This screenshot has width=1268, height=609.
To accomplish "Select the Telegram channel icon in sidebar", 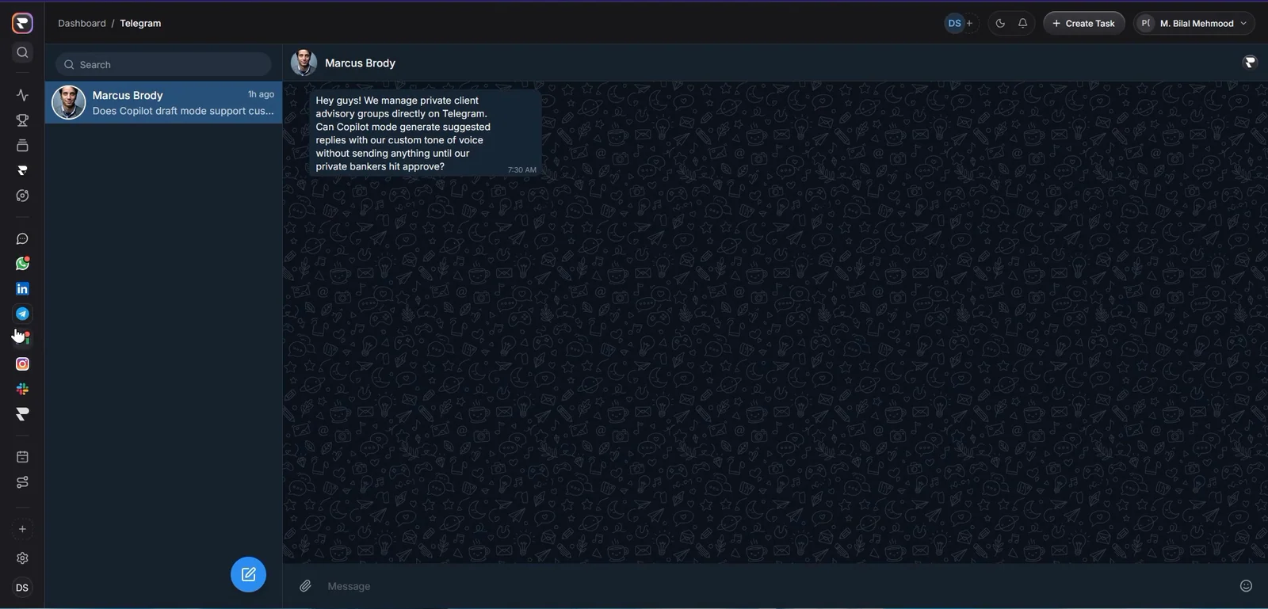I will [22, 314].
